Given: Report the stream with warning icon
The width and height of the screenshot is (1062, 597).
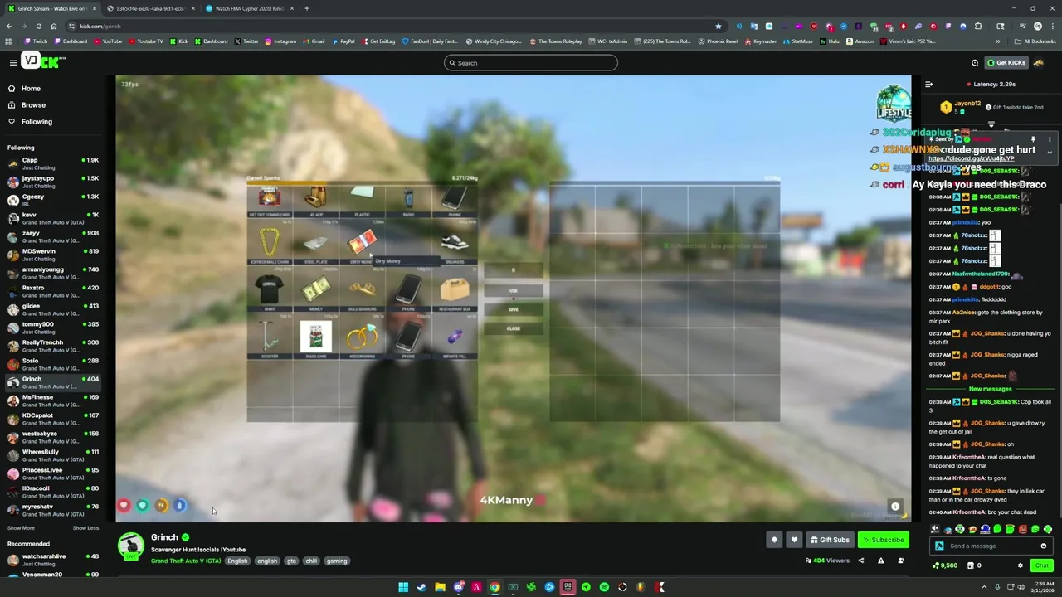Looking at the screenshot, I should pos(881,561).
